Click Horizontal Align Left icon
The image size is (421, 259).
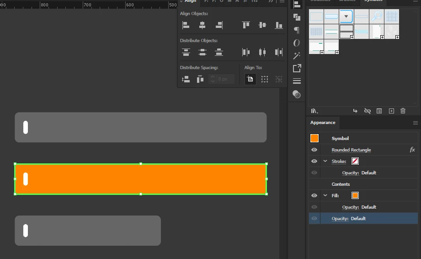tap(186, 25)
